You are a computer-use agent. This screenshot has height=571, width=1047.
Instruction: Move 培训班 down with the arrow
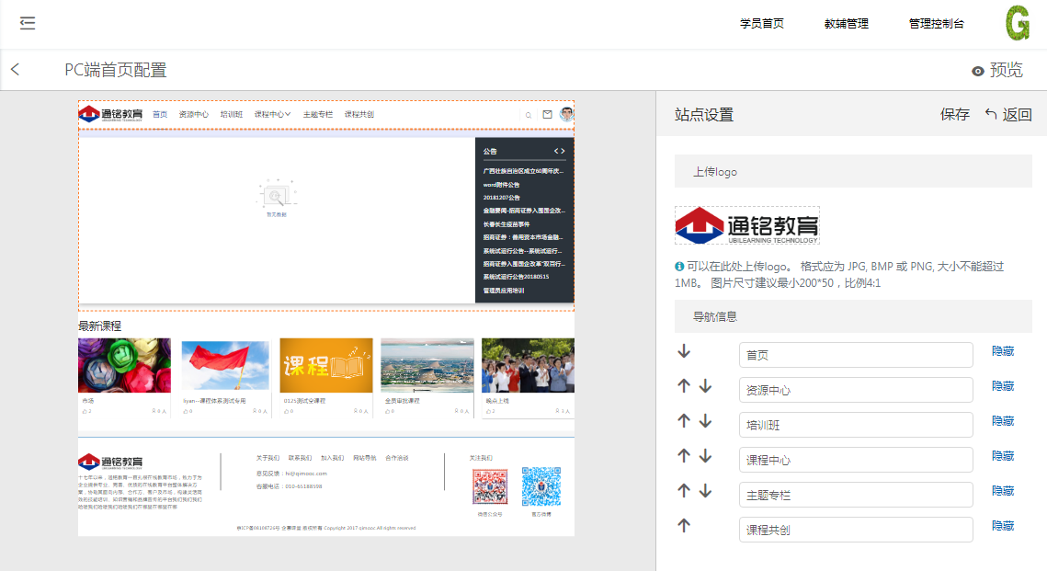(705, 421)
